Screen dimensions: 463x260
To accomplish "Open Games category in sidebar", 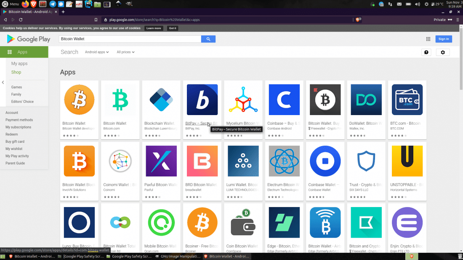I will (x=17, y=87).
